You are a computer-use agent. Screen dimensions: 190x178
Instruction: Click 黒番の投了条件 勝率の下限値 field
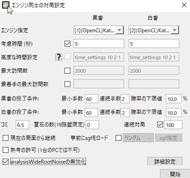[x=173, y=99]
